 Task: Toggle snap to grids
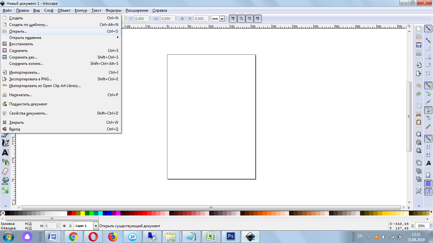pos(428,184)
